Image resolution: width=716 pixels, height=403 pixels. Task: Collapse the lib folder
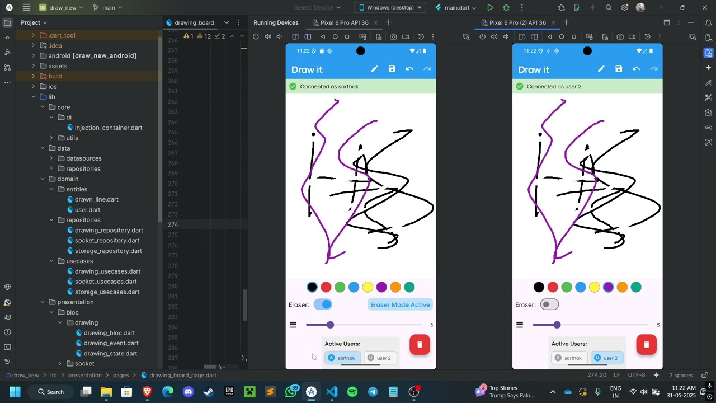tap(34, 97)
